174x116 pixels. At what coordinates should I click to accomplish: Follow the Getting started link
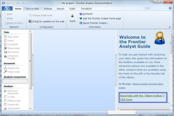pos(140,84)
